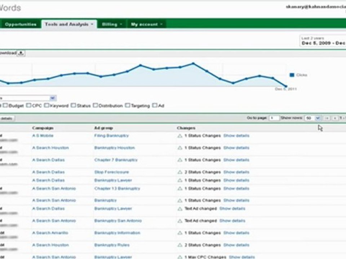Show details for Bankruptcy San Antonio Text Ad changed

click(x=232, y=221)
